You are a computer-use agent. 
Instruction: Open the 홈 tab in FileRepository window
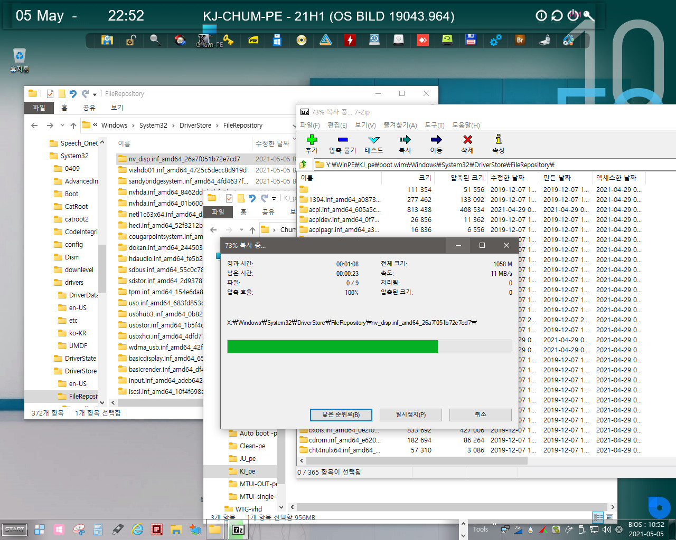pos(64,108)
